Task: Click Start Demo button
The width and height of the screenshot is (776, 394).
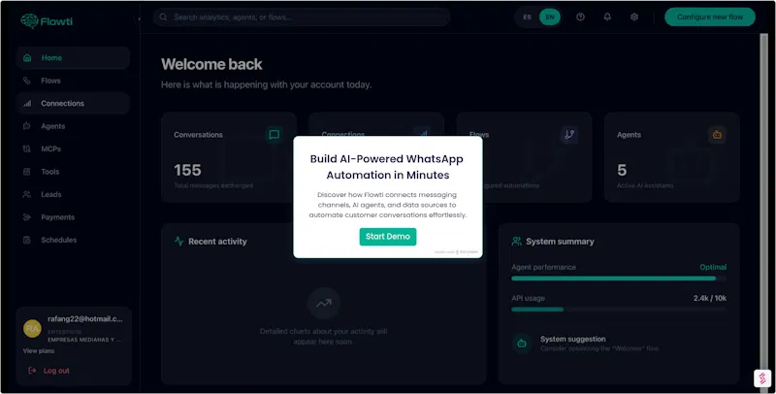Action: 387,237
